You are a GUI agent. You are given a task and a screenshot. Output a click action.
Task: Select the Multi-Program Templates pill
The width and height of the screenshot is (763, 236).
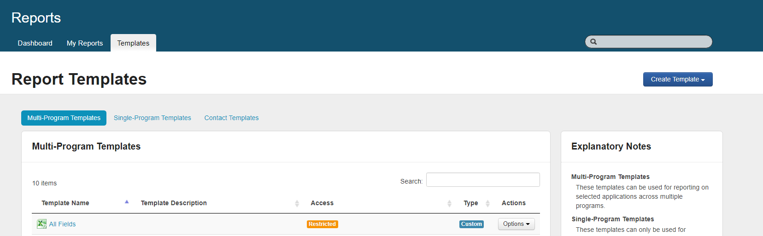[64, 118]
